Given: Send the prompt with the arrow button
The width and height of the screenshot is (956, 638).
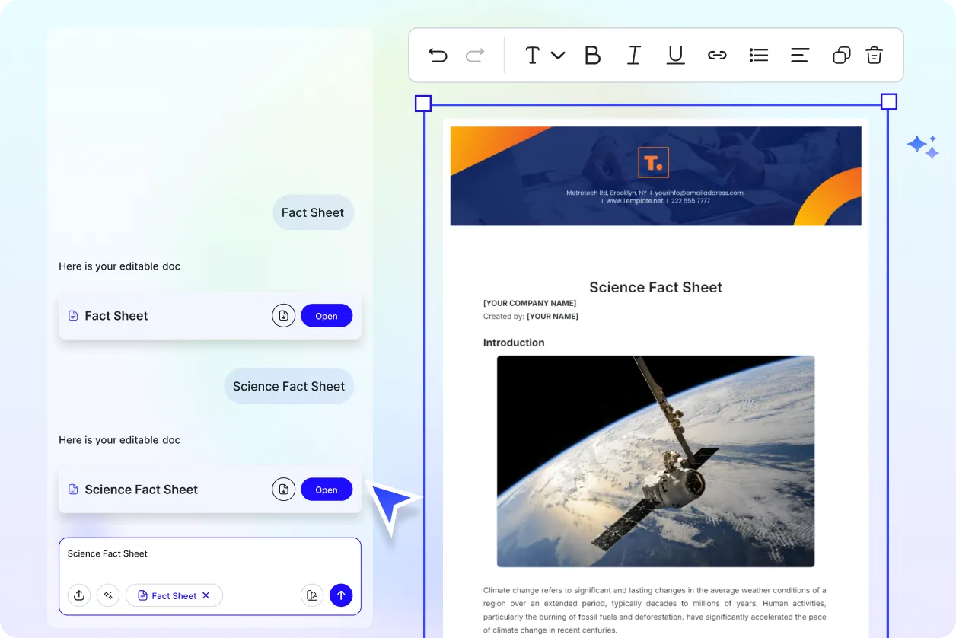Looking at the screenshot, I should [x=341, y=595].
